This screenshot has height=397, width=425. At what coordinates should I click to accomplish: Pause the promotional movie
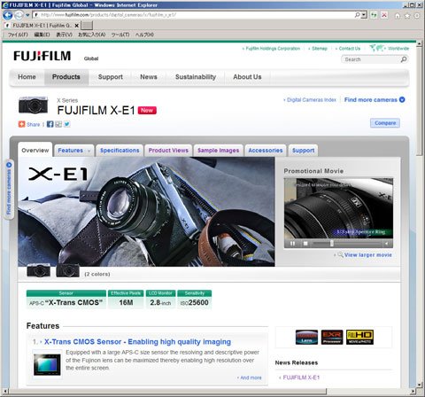point(292,244)
